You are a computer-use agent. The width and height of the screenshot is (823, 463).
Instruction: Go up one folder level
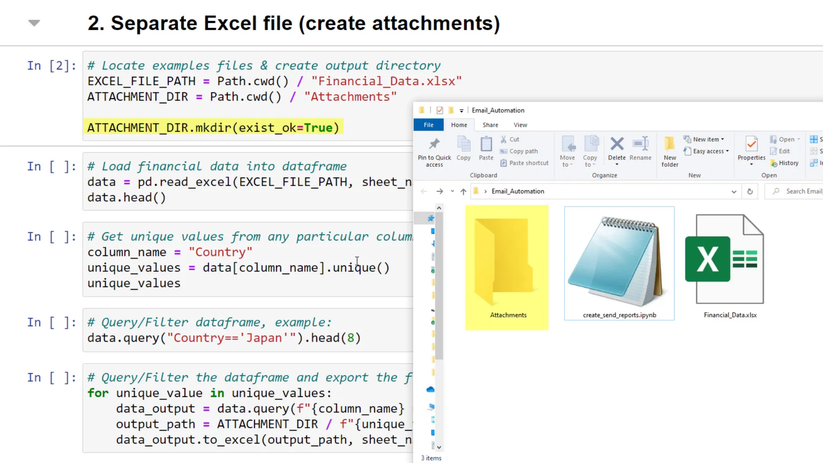pyautogui.click(x=463, y=191)
